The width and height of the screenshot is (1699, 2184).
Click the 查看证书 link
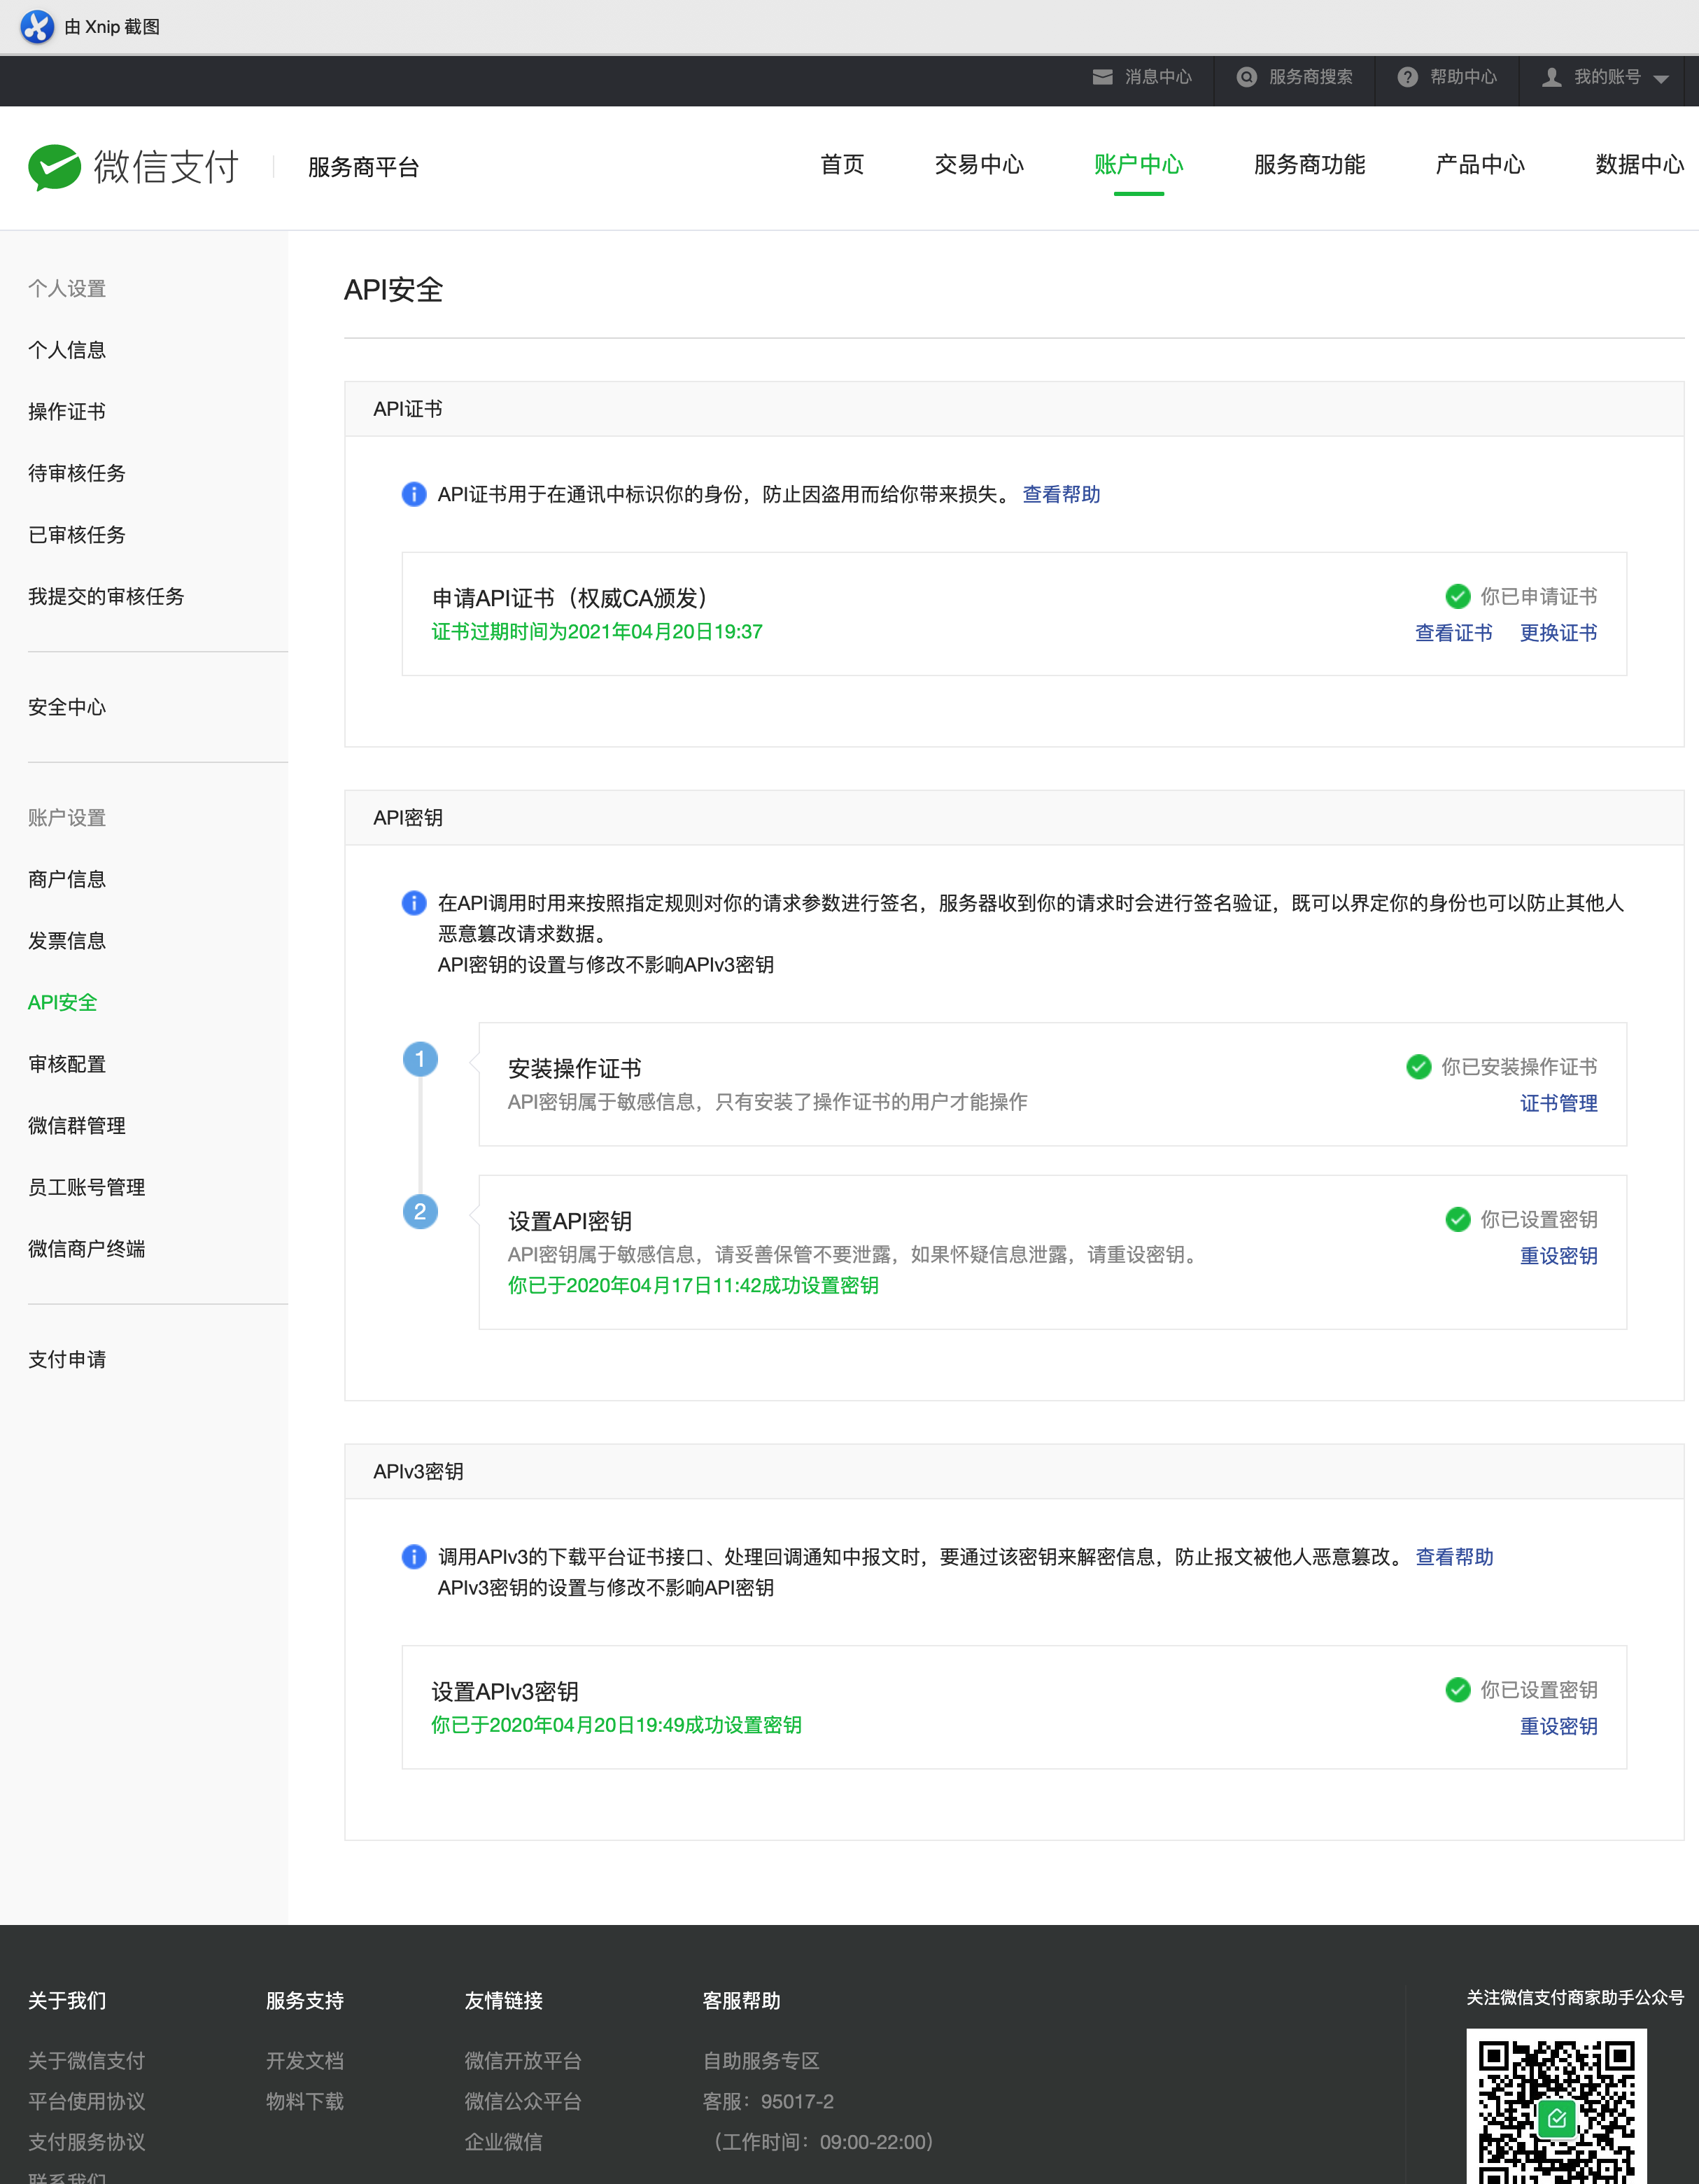click(x=1453, y=633)
